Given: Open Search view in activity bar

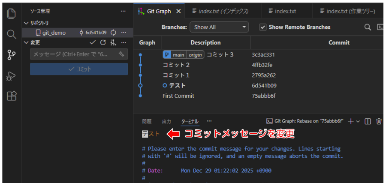Looking at the screenshot, I should tap(12, 34).
